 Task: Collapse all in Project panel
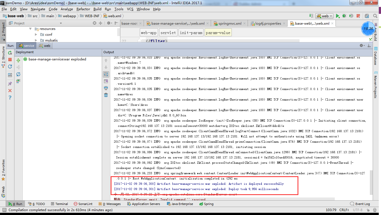(101, 23)
